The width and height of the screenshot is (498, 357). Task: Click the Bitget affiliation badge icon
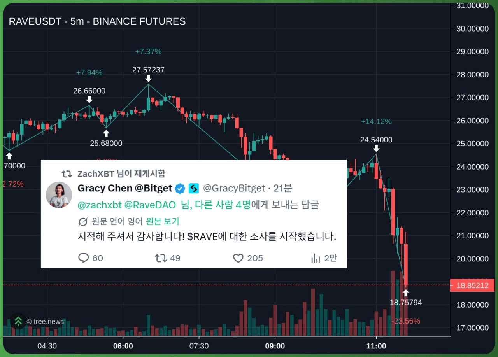(x=193, y=189)
